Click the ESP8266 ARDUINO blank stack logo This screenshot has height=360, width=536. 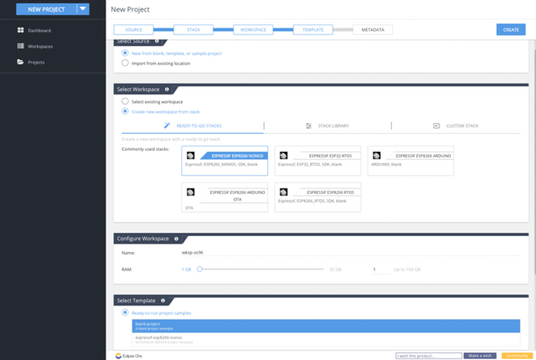tap(377, 155)
